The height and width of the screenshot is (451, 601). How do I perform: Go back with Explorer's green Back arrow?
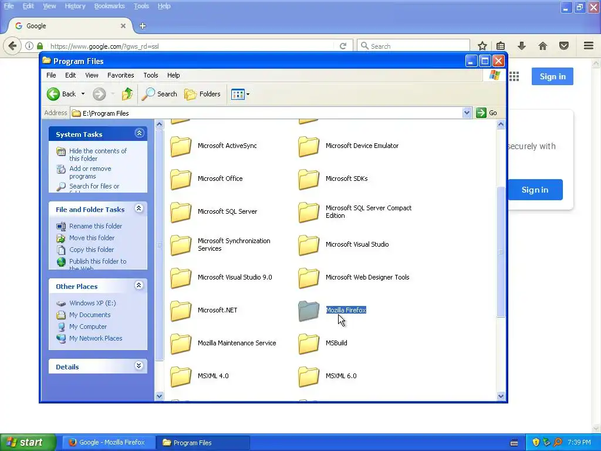(53, 94)
